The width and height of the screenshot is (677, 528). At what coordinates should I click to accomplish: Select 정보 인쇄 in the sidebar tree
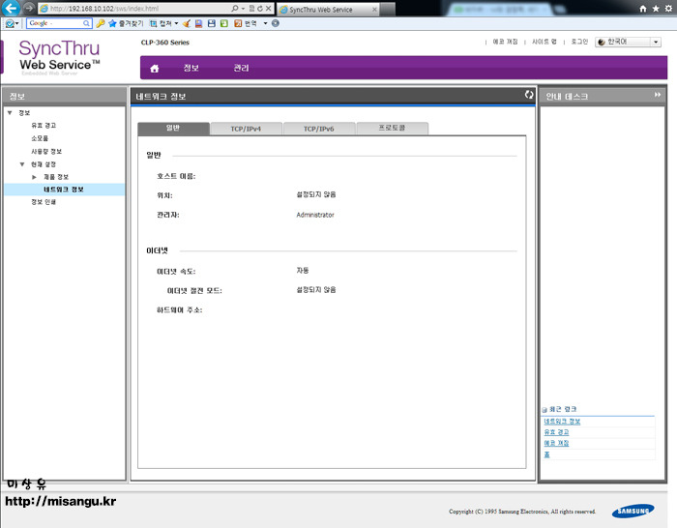pyautogui.click(x=44, y=202)
